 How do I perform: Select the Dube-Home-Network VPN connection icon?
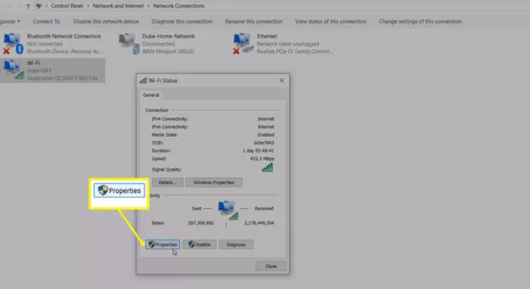129,44
